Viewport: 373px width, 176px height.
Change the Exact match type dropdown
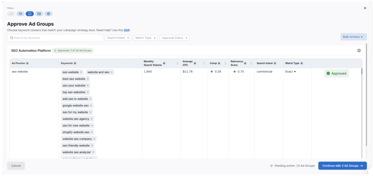290,72
